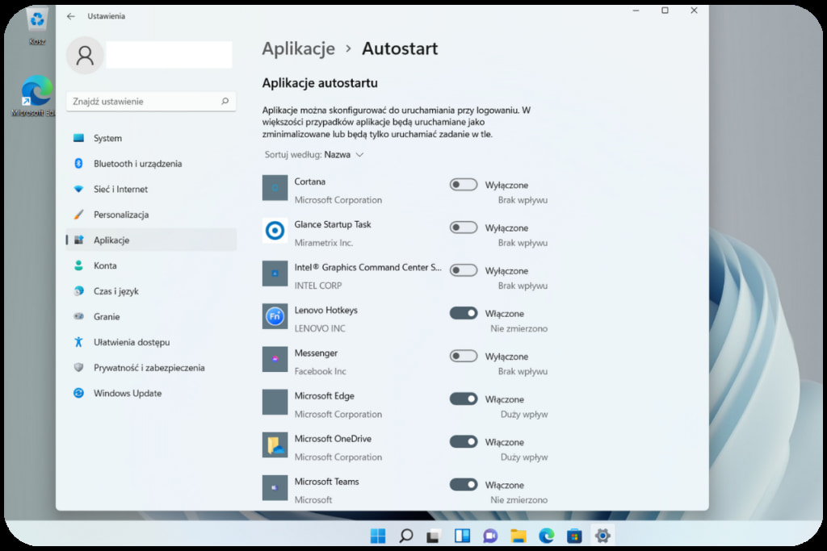Click the Glance Startup Task icon
827x551 pixels.
tap(275, 231)
